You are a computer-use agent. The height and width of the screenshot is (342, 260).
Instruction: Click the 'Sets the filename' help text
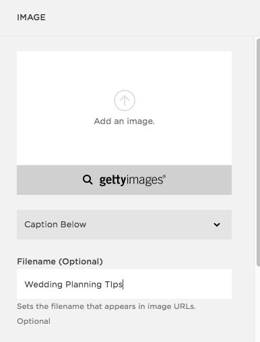(106, 306)
